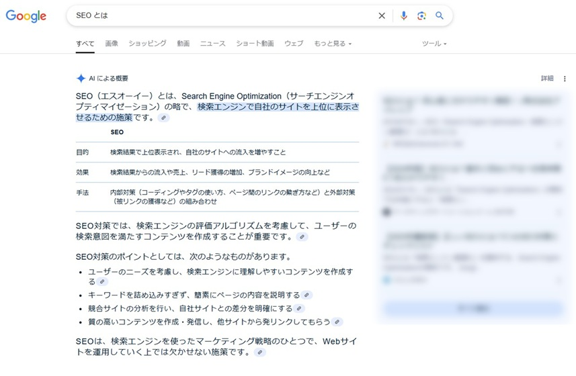This screenshot has height=376, width=576.
Task: Open source link after 発リンクしてもらう
Action: 337,322
